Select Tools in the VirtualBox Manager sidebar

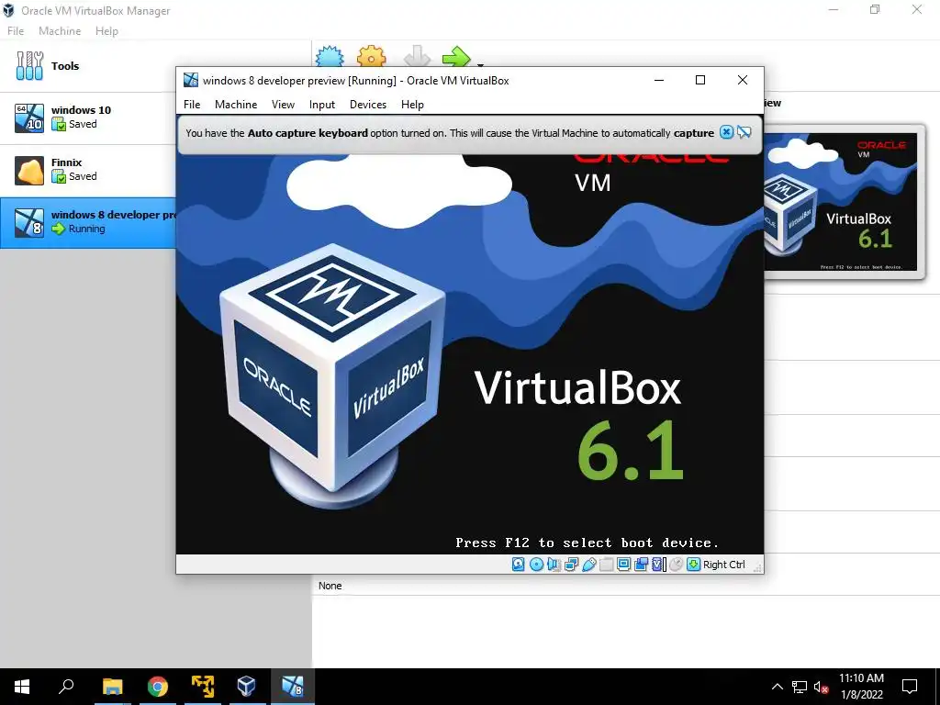coord(87,66)
